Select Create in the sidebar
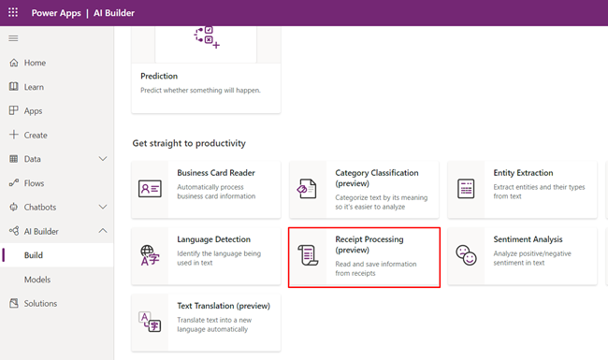 click(36, 135)
